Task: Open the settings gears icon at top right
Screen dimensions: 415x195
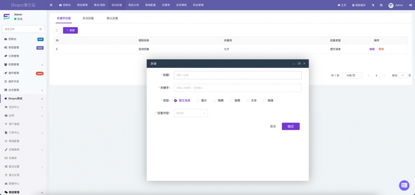Action: 410,5
